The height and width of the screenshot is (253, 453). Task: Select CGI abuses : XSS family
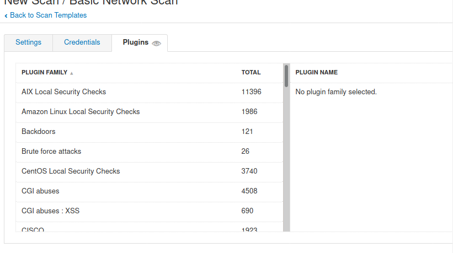coord(150,211)
